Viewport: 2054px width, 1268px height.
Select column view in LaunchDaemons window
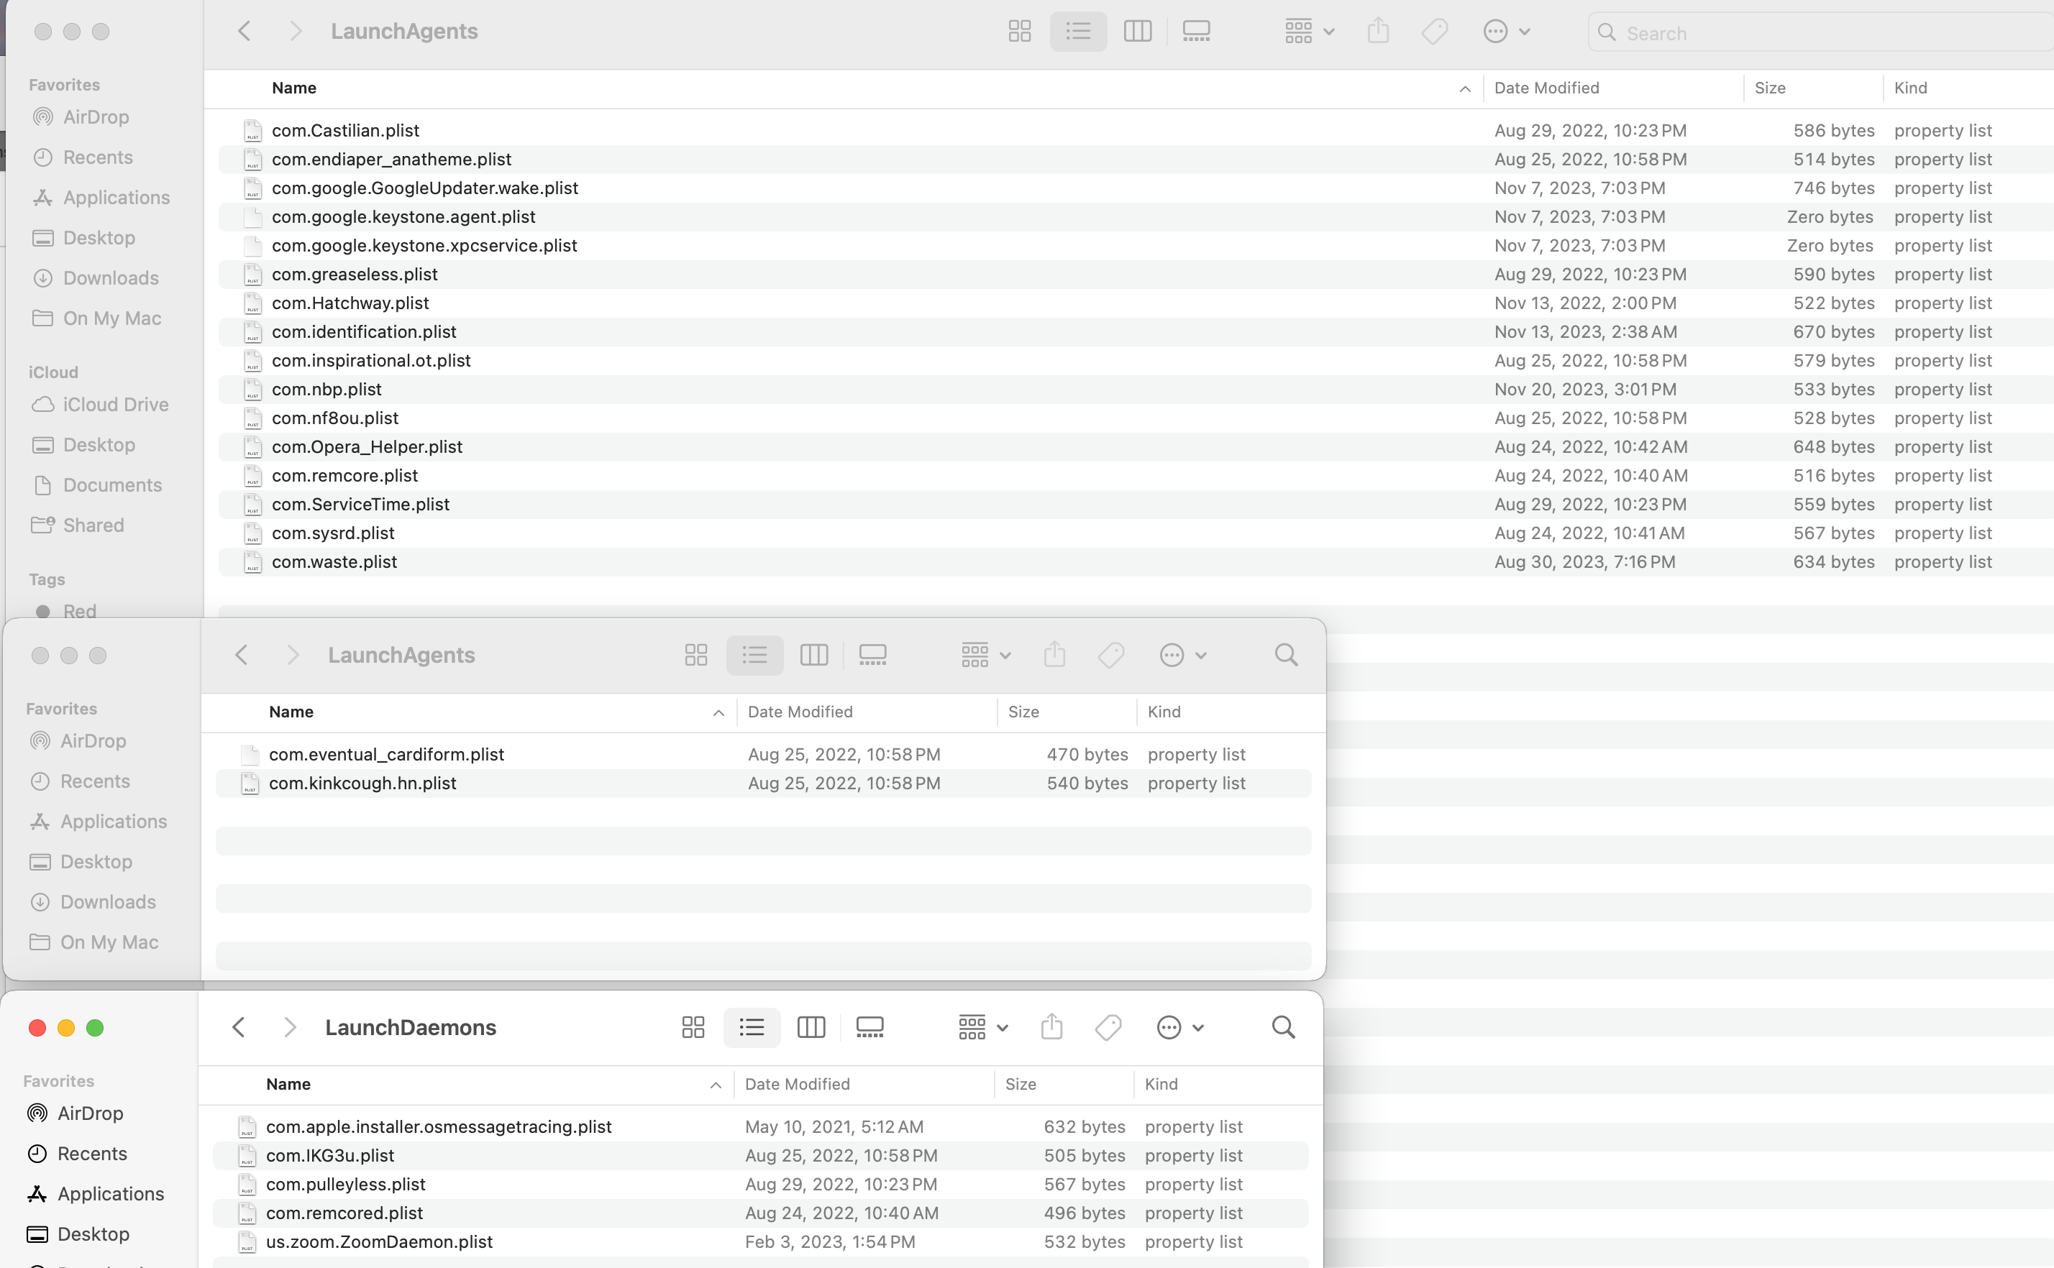click(x=811, y=1027)
